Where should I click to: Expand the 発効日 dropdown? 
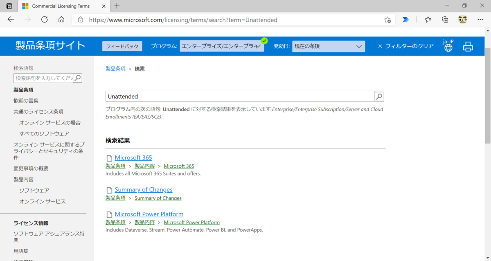click(328, 47)
